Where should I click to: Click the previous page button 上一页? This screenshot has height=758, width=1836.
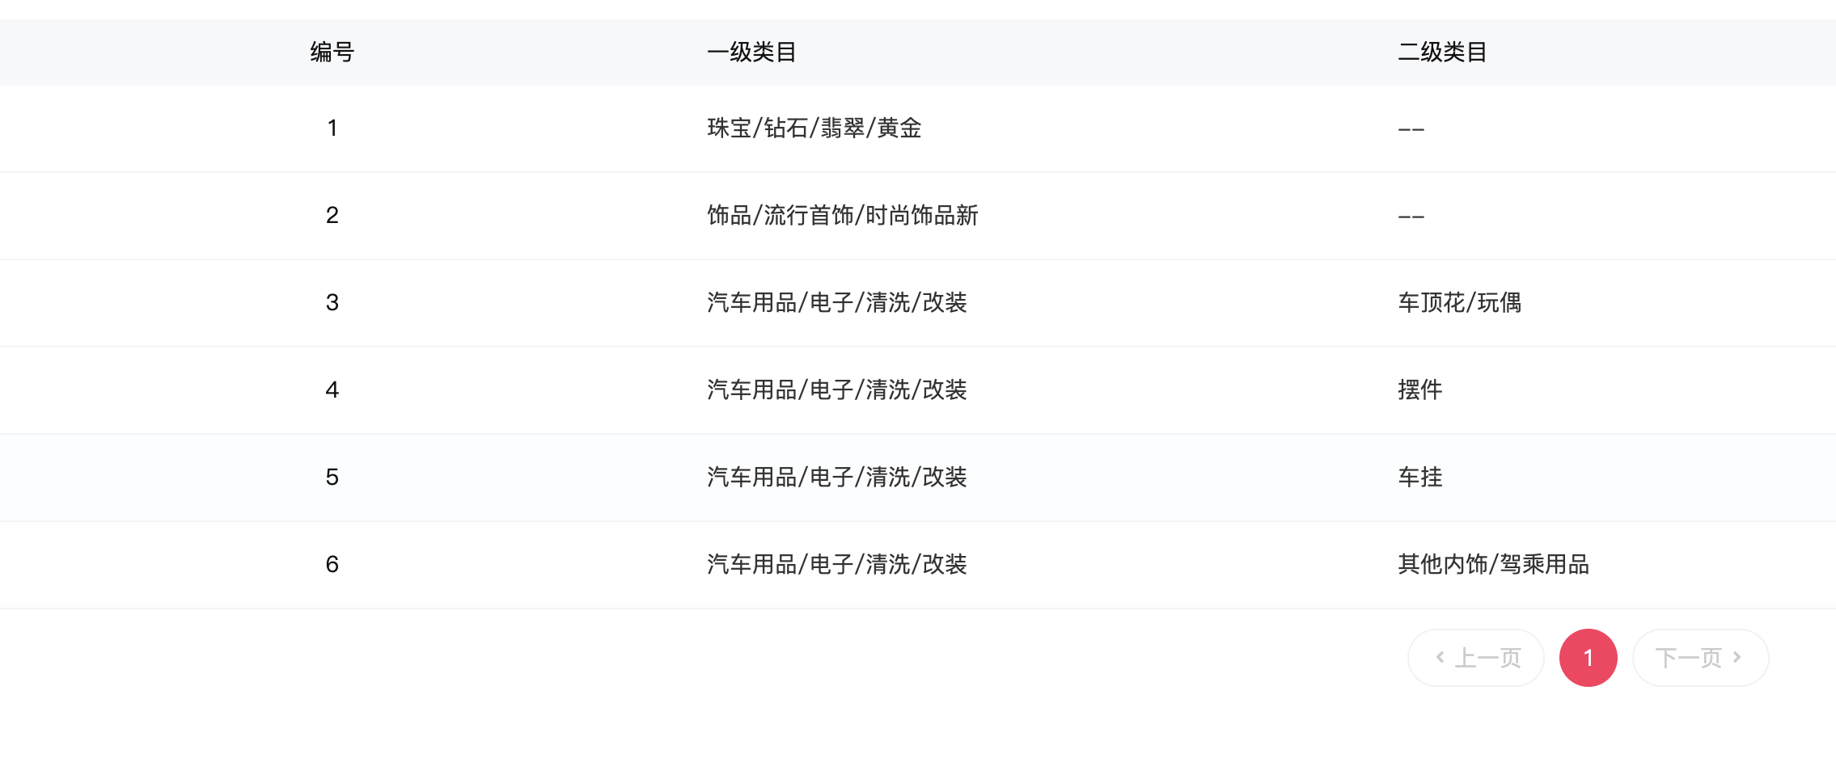pyautogui.click(x=1476, y=658)
